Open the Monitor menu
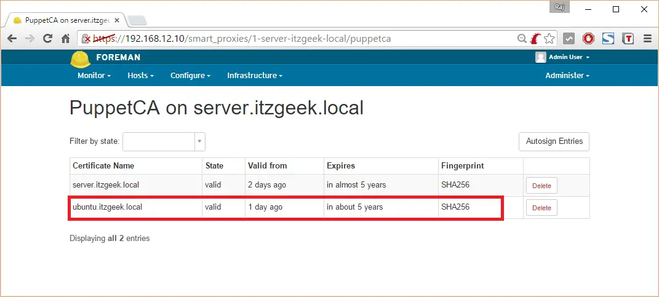 click(94, 76)
